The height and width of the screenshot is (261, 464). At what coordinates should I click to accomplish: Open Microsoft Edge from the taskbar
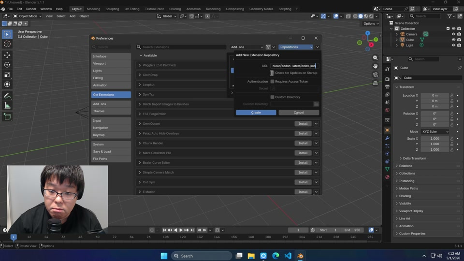pyautogui.click(x=275, y=256)
